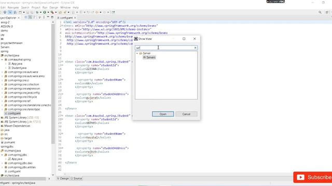Screen dimensions: 332x186
Task: Click Project Explorer scroll down arrow
Action: pos(53,175)
